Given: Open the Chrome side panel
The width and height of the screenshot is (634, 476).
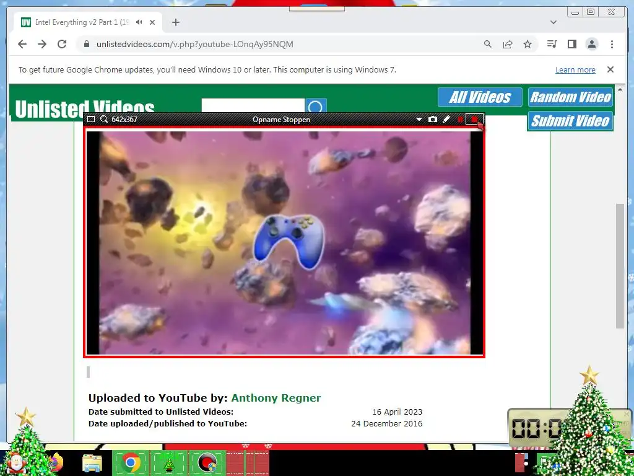Looking at the screenshot, I should [x=571, y=44].
